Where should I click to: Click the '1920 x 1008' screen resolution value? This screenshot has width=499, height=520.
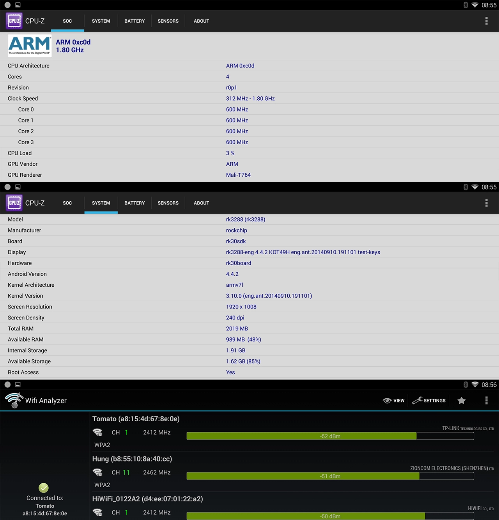tap(241, 307)
